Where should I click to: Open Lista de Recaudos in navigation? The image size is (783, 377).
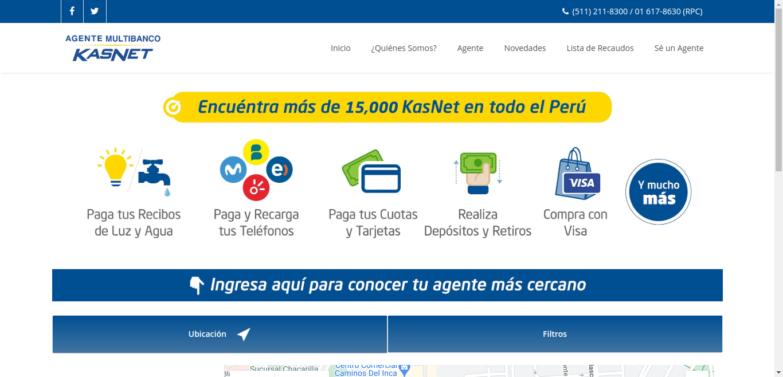click(600, 48)
